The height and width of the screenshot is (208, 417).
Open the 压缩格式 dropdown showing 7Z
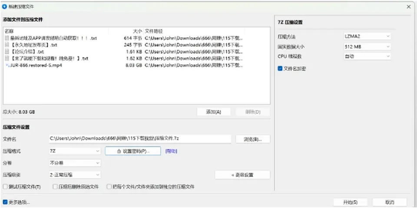click(75, 151)
